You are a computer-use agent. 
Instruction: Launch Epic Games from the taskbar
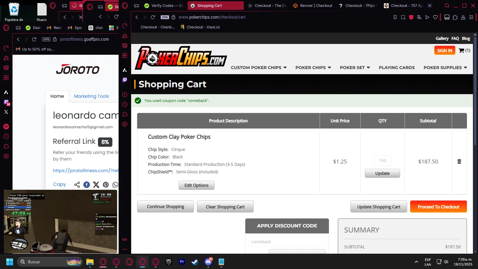pos(169,262)
